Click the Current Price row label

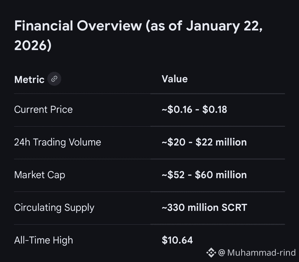[x=43, y=110]
